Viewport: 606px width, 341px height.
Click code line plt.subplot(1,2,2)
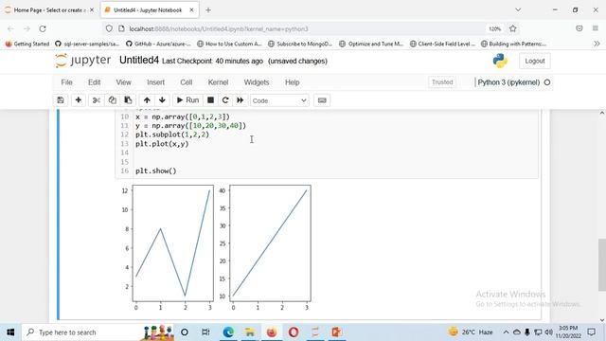coord(172,135)
